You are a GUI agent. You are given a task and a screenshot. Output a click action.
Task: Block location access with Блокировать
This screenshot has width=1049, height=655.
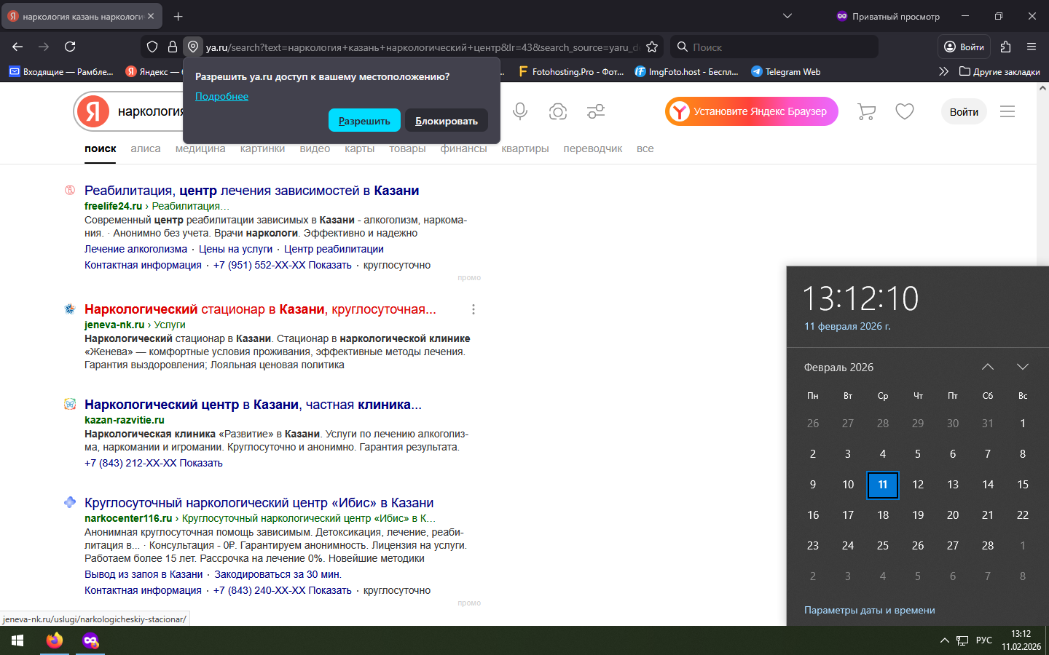(x=447, y=121)
